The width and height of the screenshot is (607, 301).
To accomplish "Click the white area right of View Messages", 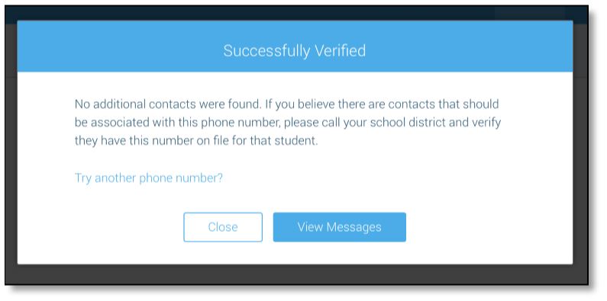I will point(488,227).
